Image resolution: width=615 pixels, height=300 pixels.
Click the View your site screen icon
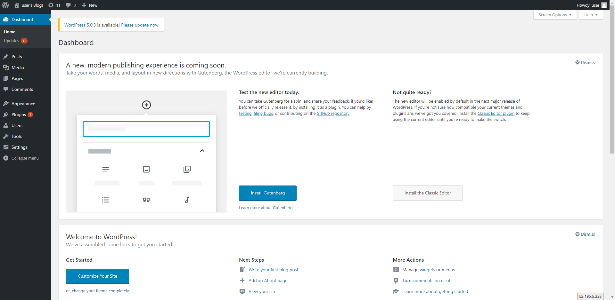click(242, 291)
